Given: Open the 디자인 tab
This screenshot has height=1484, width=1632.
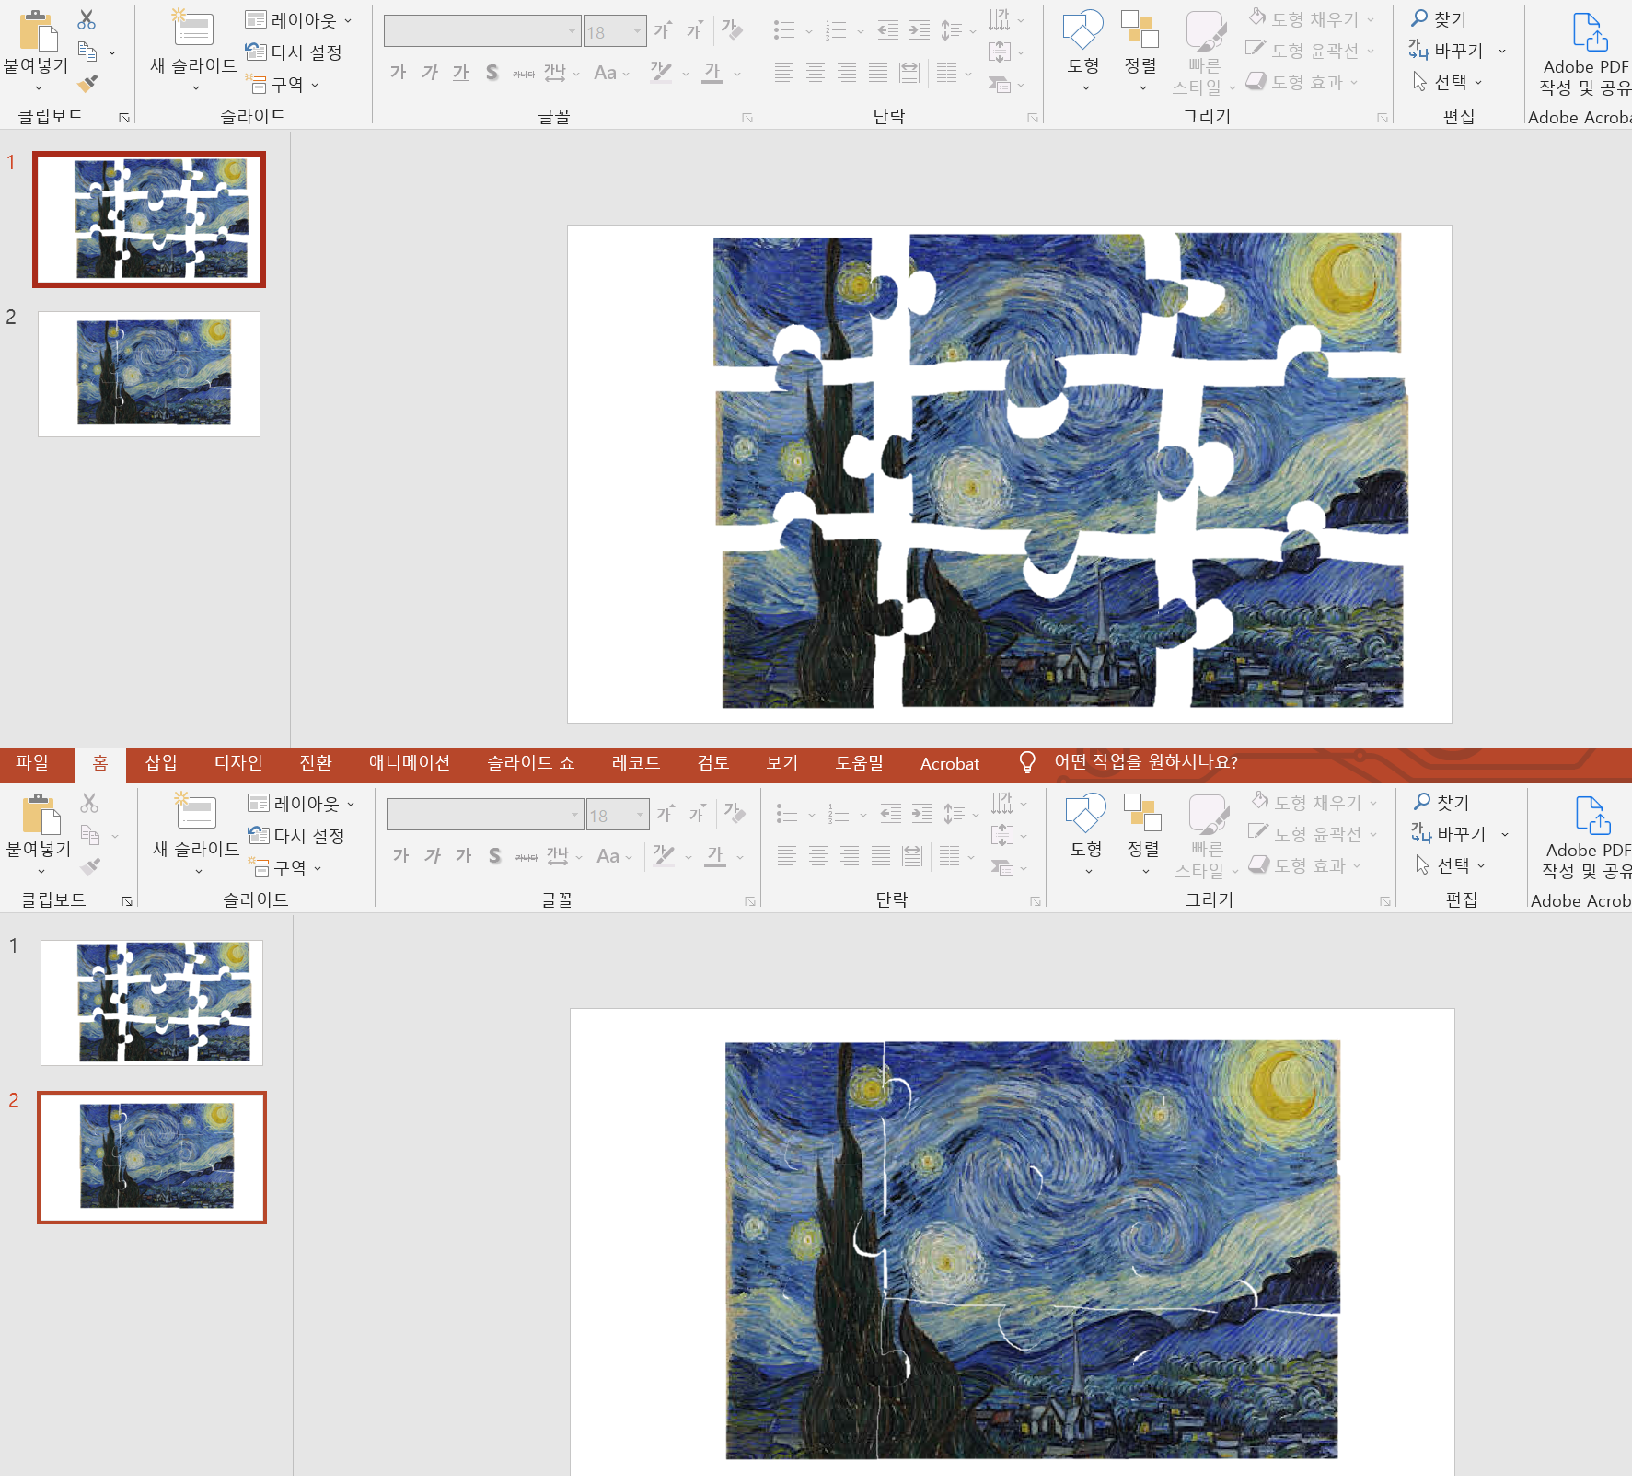Looking at the screenshot, I should click(238, 762).
